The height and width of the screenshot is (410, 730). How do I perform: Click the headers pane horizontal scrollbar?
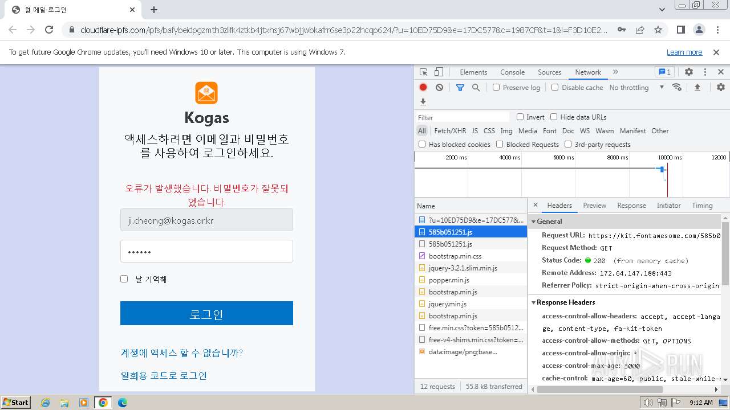[599, 389]
